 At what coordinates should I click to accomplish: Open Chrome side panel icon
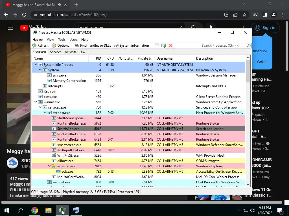265,15
